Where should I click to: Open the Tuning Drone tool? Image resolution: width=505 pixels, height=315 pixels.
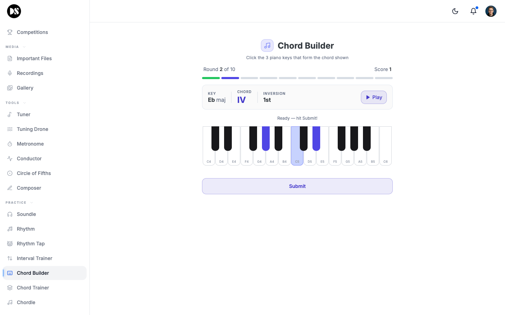(33, 129)
